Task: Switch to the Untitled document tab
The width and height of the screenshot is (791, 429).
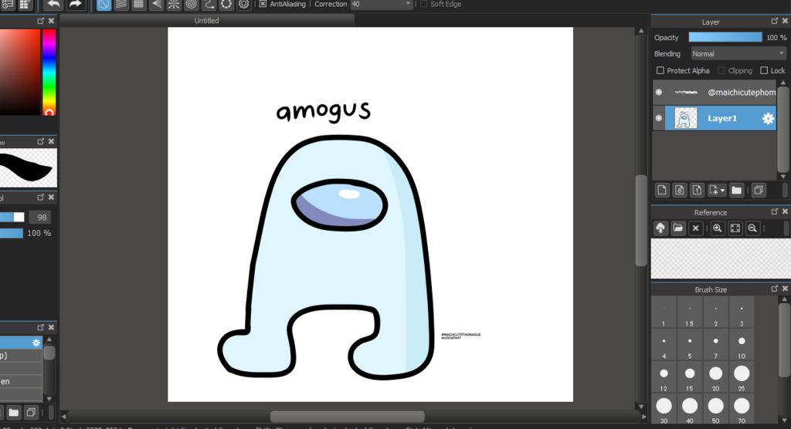Action: (207, 21)
